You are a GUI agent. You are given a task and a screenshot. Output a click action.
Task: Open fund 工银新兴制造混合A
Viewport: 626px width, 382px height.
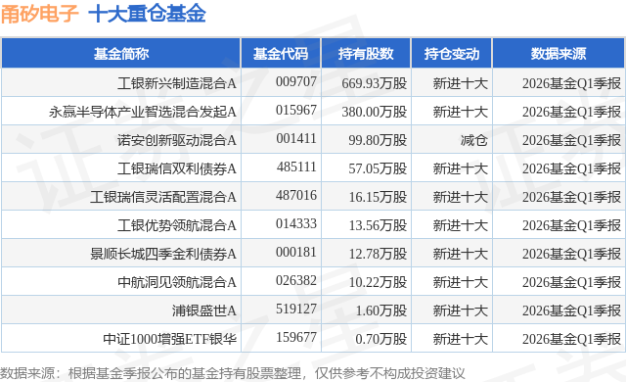click(177, 83)
